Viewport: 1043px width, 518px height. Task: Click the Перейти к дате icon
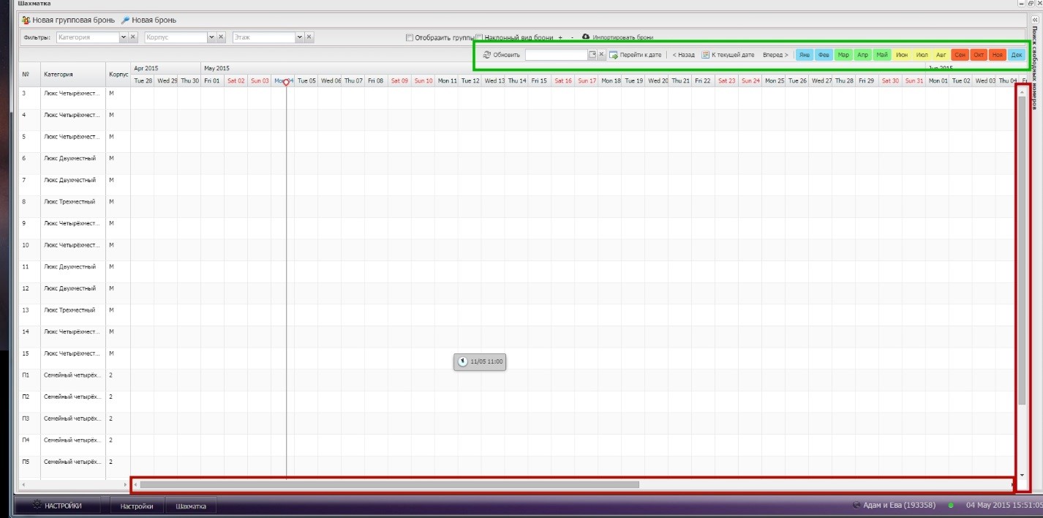(614, 55)
